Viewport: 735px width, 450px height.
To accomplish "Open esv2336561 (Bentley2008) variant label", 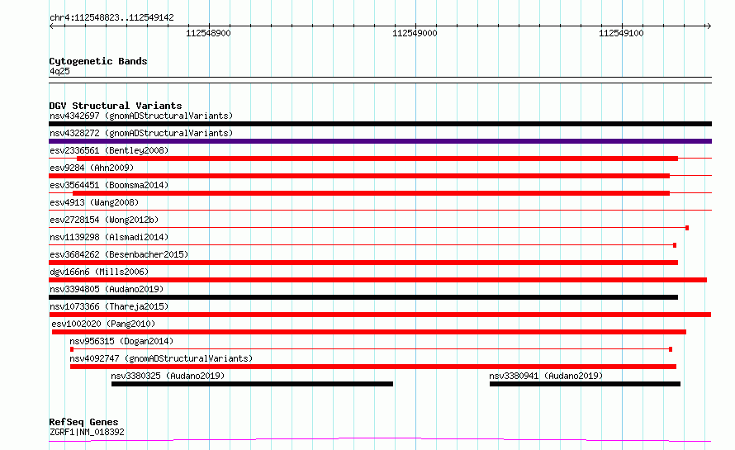I will (x=109, y=150).
